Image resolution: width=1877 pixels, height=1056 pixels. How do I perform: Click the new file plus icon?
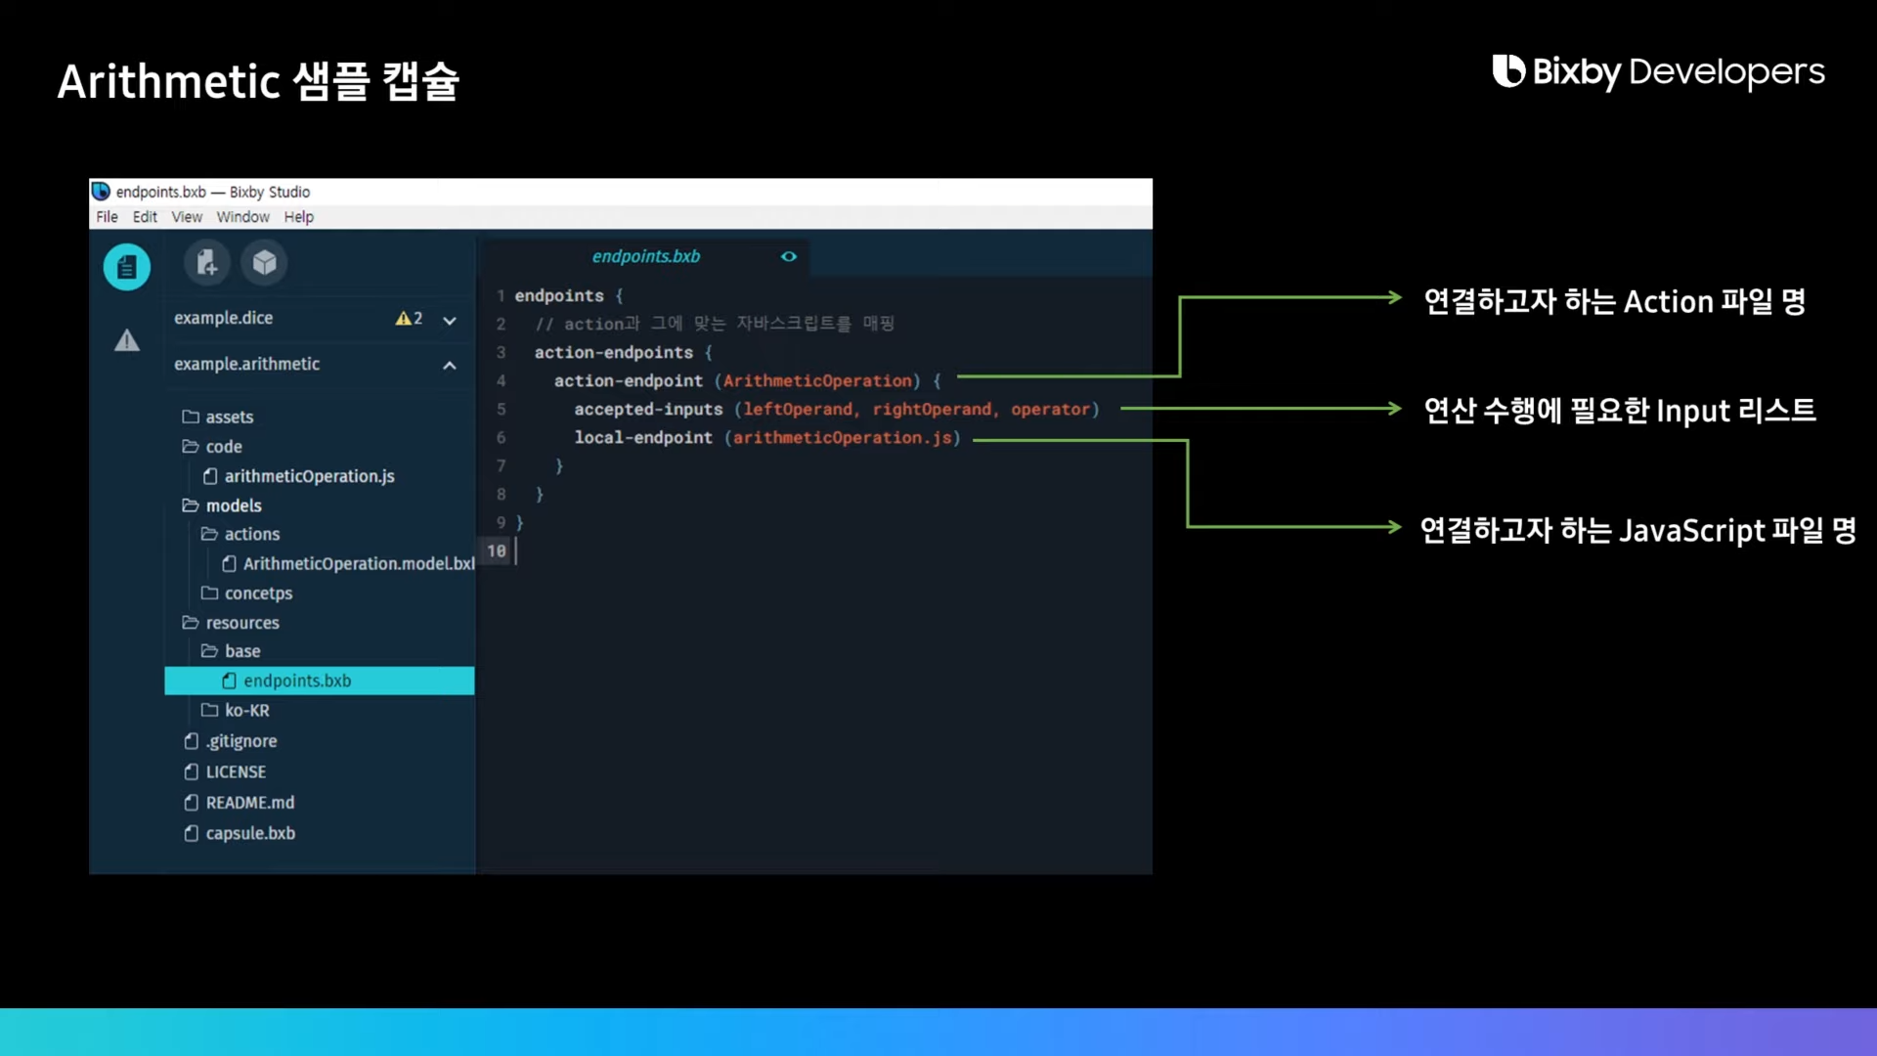[206, 262]
